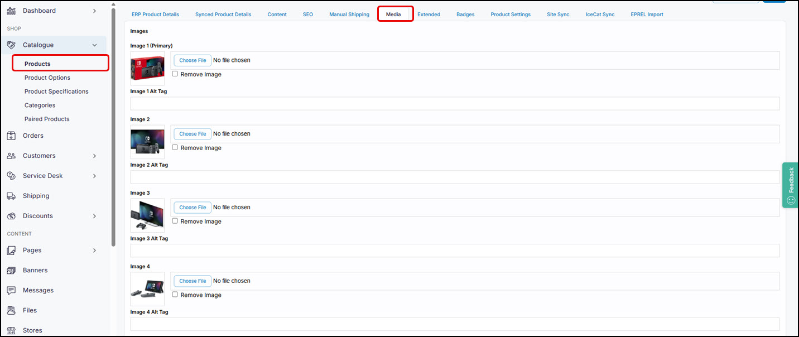
Task: Click Choose File for Image 3
Action: [192, 208]
